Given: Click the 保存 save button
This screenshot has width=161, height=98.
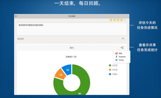Looking at the screenshot, I should 123,38.
